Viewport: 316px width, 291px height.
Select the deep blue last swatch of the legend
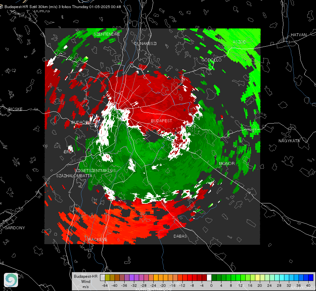tap(311, 278)
